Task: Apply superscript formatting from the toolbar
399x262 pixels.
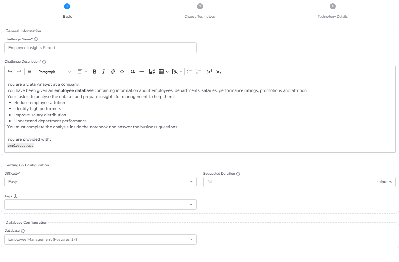Action: [x=209, y=72]
